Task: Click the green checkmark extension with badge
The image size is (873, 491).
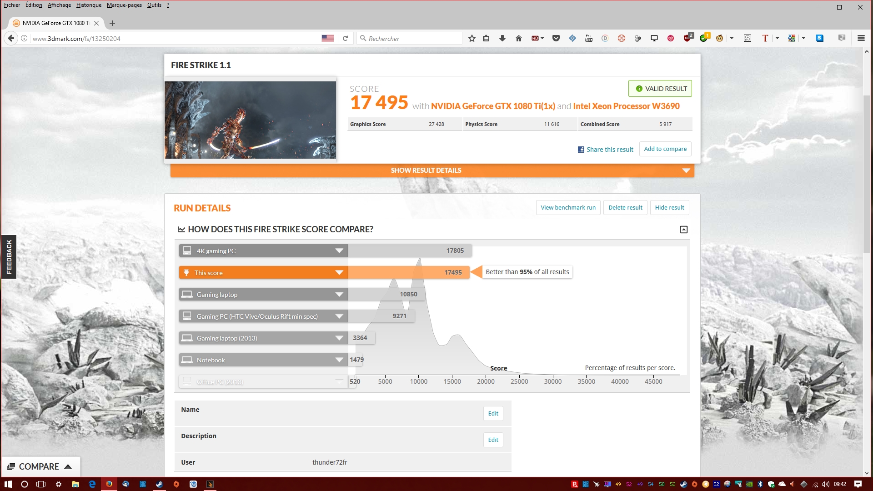Action: tap(703, 39)
